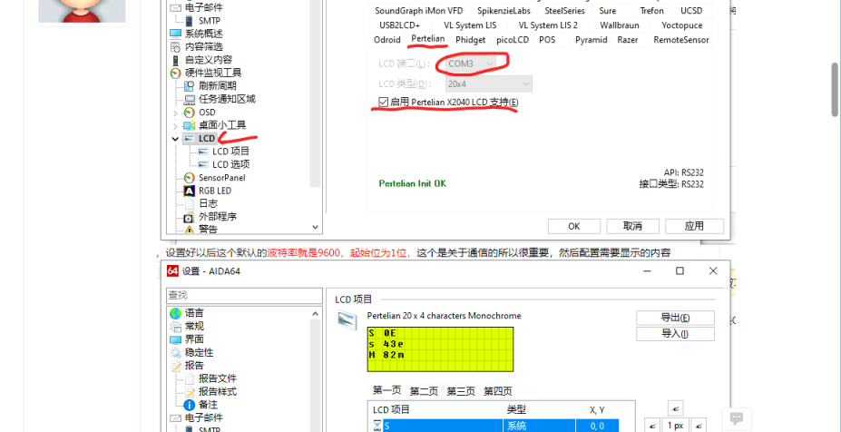The image size is (841, 432).
Task: Click tree scrollbar up arrow beside 语言
Action: (316, 313)
